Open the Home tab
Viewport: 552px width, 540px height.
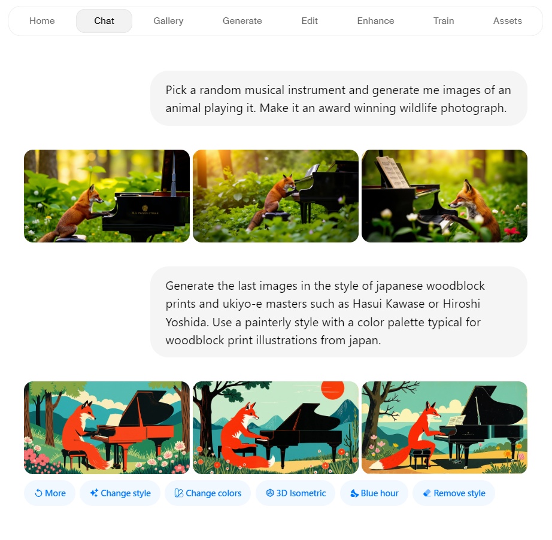tap(42, 21)
